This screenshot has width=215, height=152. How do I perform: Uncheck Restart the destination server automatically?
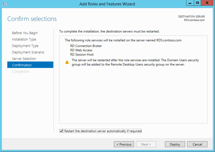tap(61, 131)
